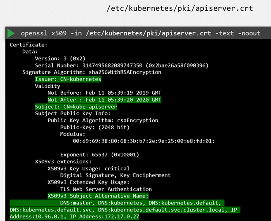Image resolution: width=271 pixels, height=221 pixels.
Task: Select the highlighted Issuer: CN=kubernetes line
Action: [68, 79]
